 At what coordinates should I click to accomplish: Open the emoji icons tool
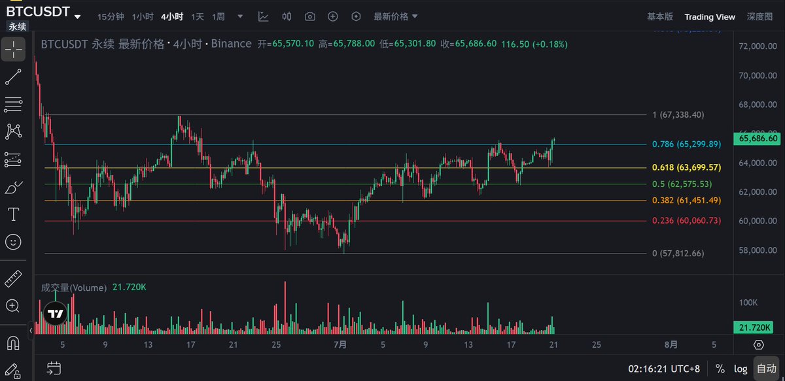tap(13, 242)
